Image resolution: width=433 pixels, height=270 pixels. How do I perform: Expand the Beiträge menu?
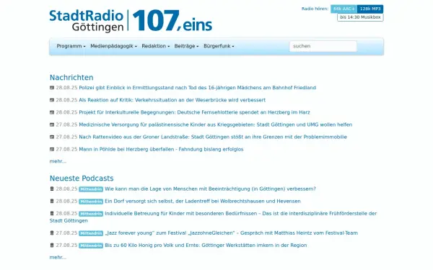pos(186,46)
